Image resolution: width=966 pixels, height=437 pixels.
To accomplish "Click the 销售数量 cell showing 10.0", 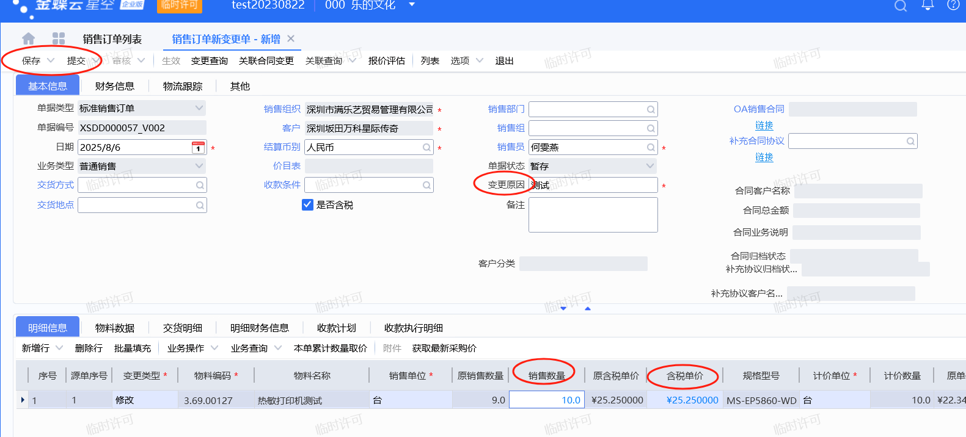I will tap(547, 400).
